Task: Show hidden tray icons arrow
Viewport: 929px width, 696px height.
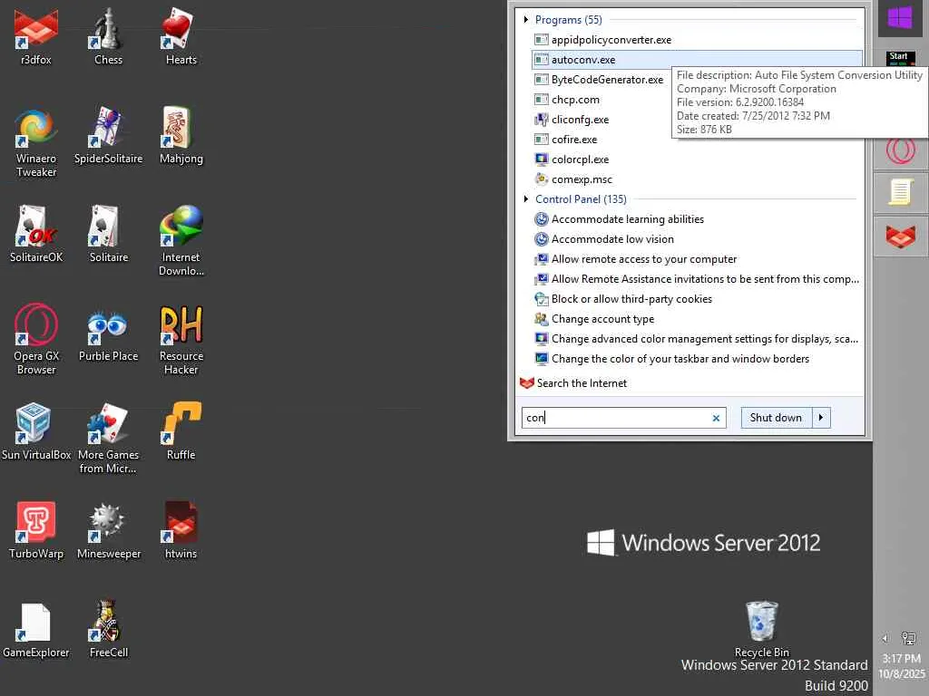Action: 885,638
